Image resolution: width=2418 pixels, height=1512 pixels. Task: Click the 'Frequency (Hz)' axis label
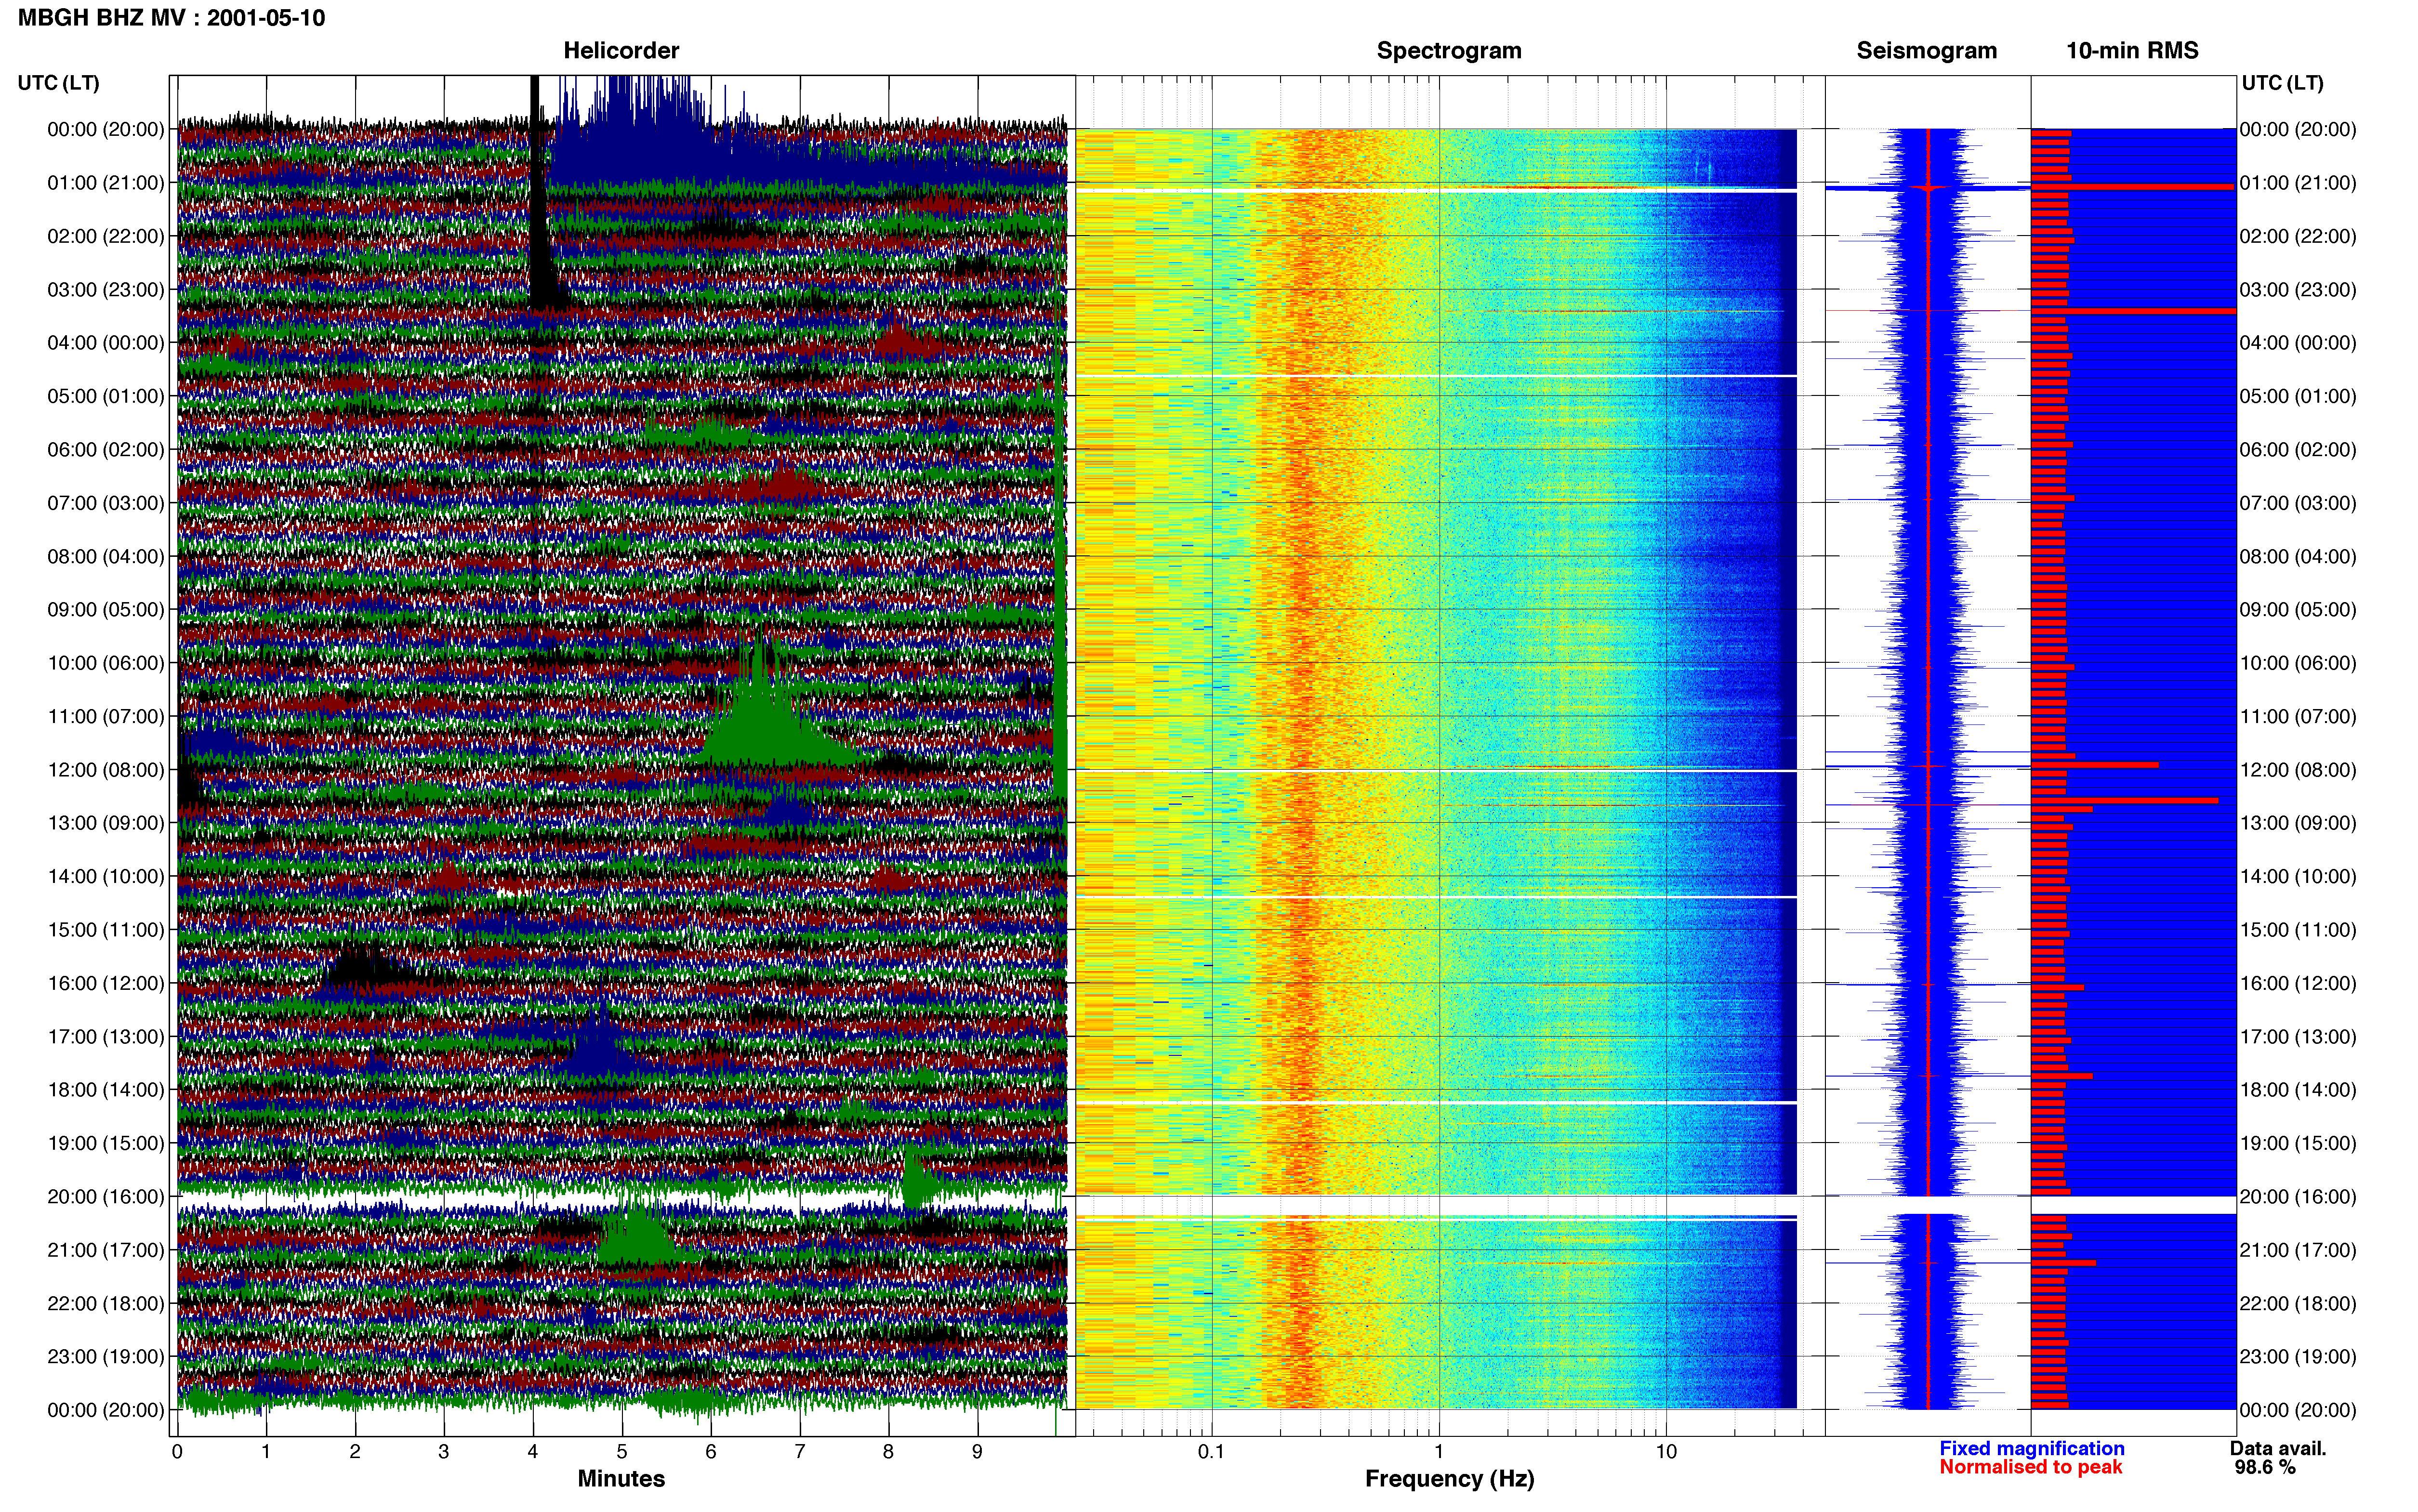coord(1449,1478)
